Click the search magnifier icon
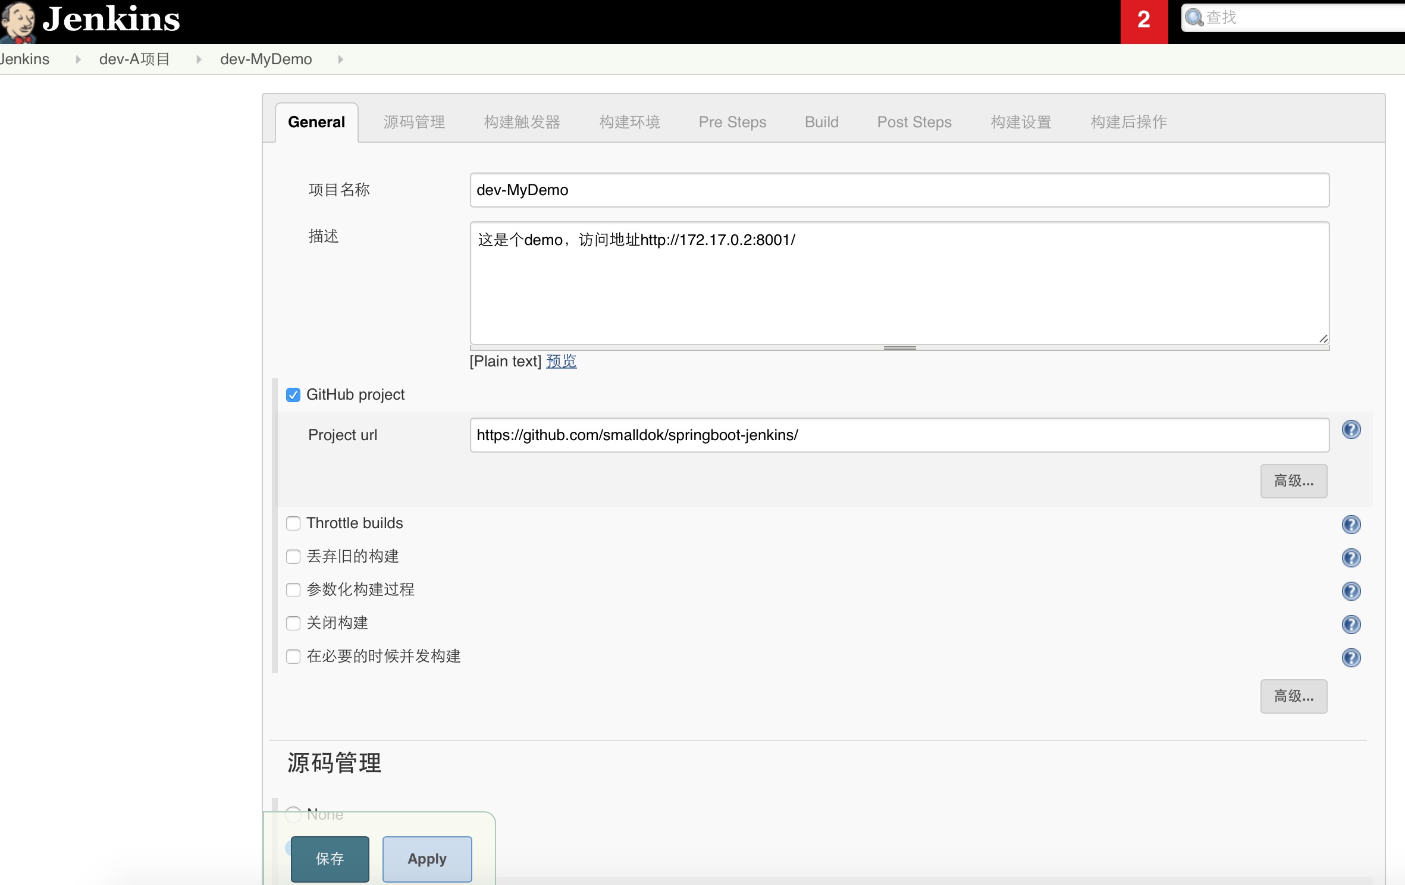This screenshot has height=885, width=1405. tap(1194, 18)
